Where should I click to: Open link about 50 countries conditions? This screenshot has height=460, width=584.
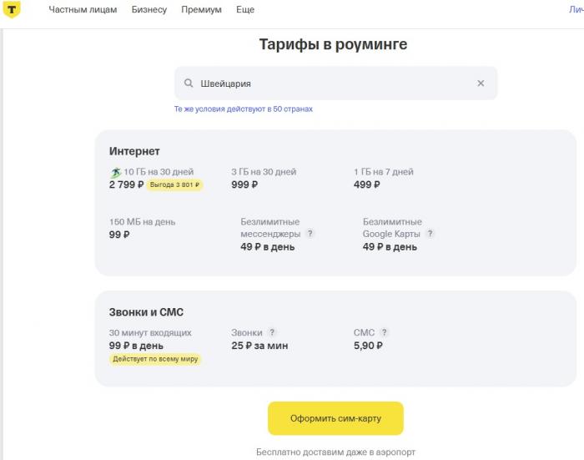[x=244, y=109]
